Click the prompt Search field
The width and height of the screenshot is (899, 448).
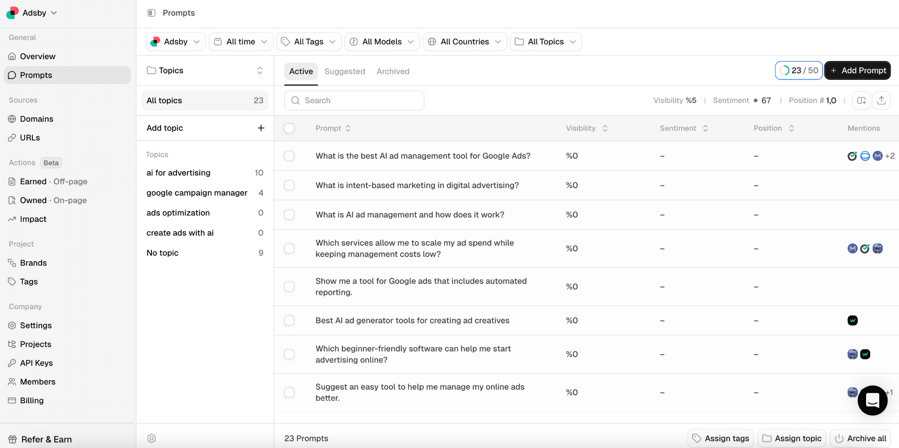354,100
